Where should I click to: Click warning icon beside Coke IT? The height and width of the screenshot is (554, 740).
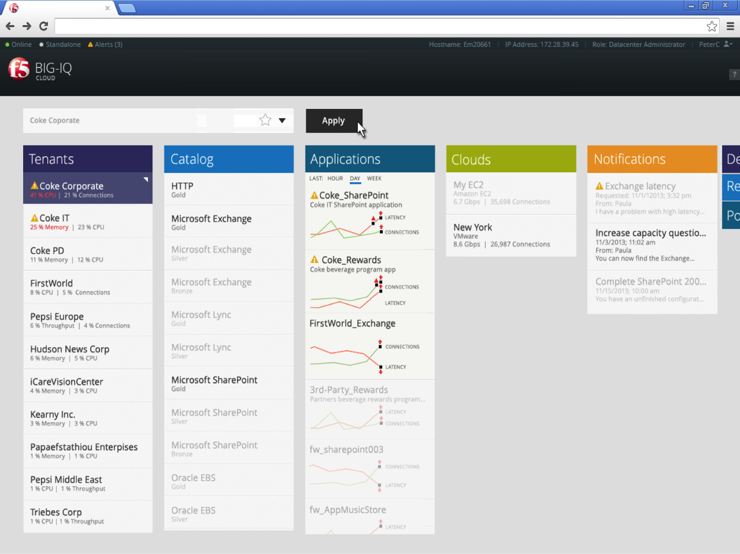click(x=34, y=218)
